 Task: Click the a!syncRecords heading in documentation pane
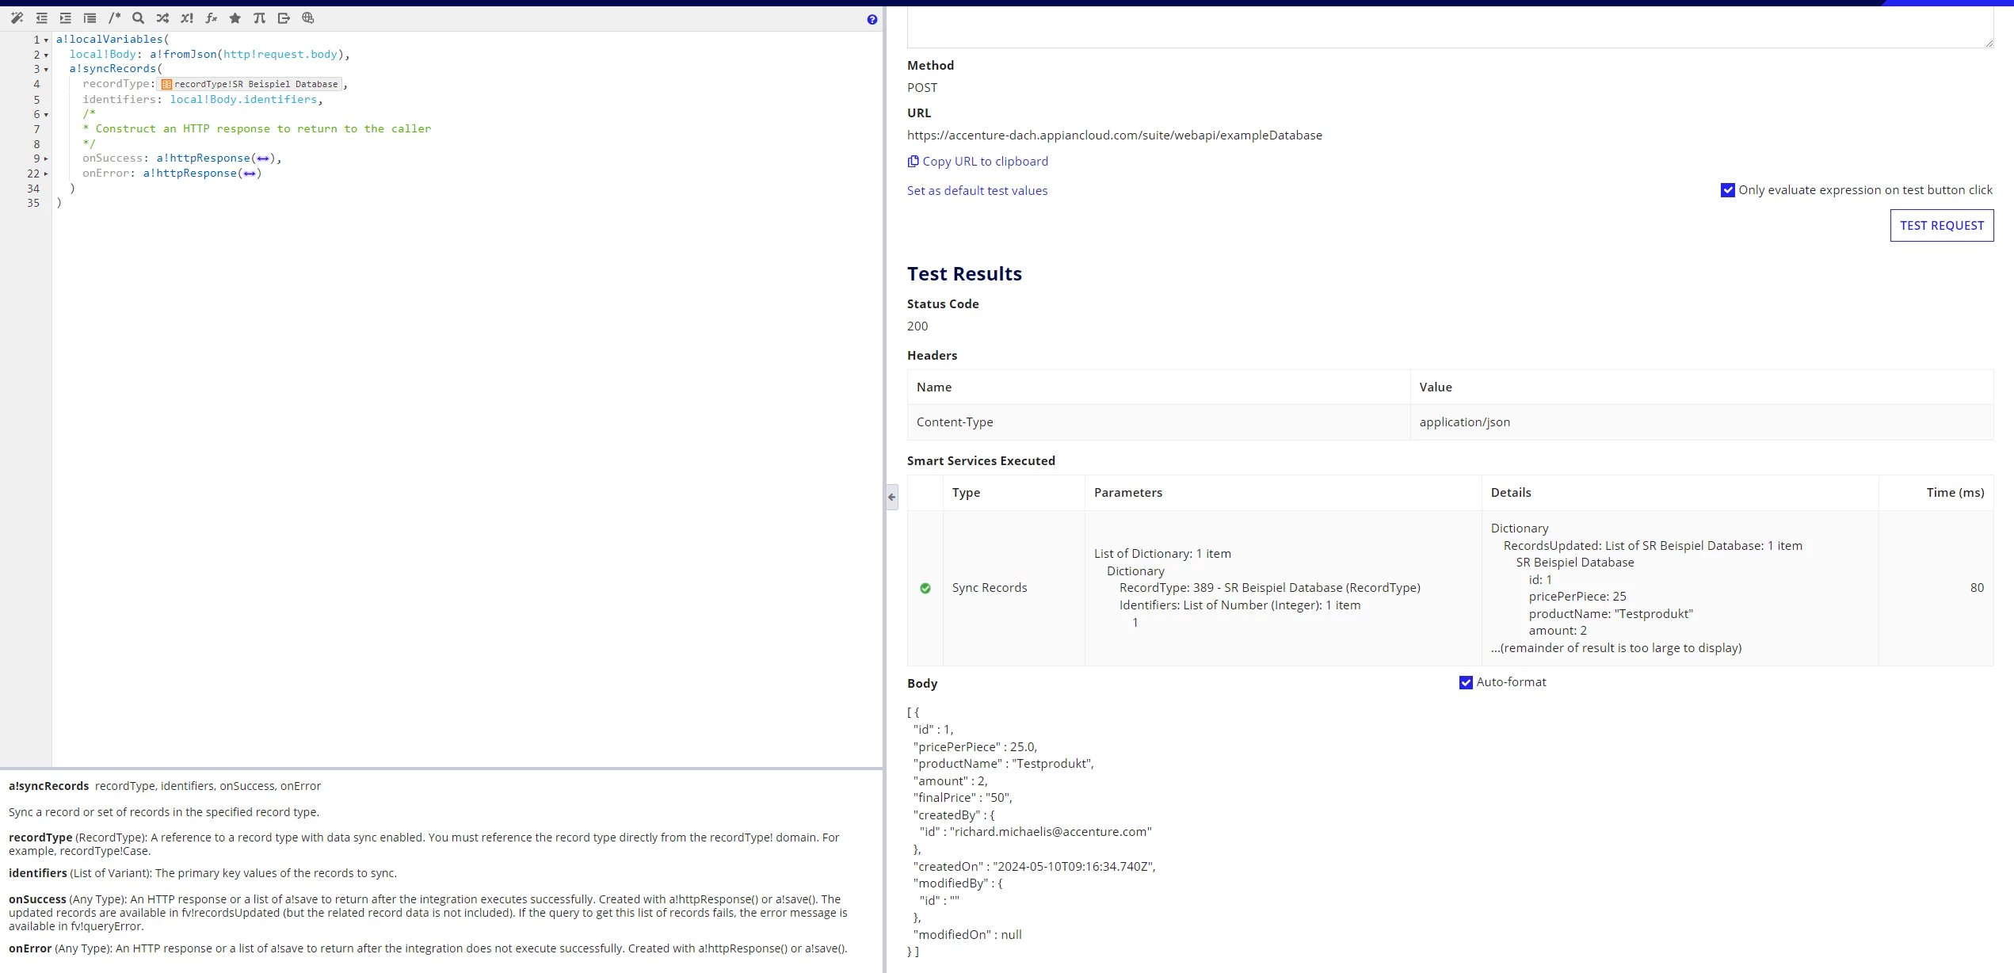[49, 786]
